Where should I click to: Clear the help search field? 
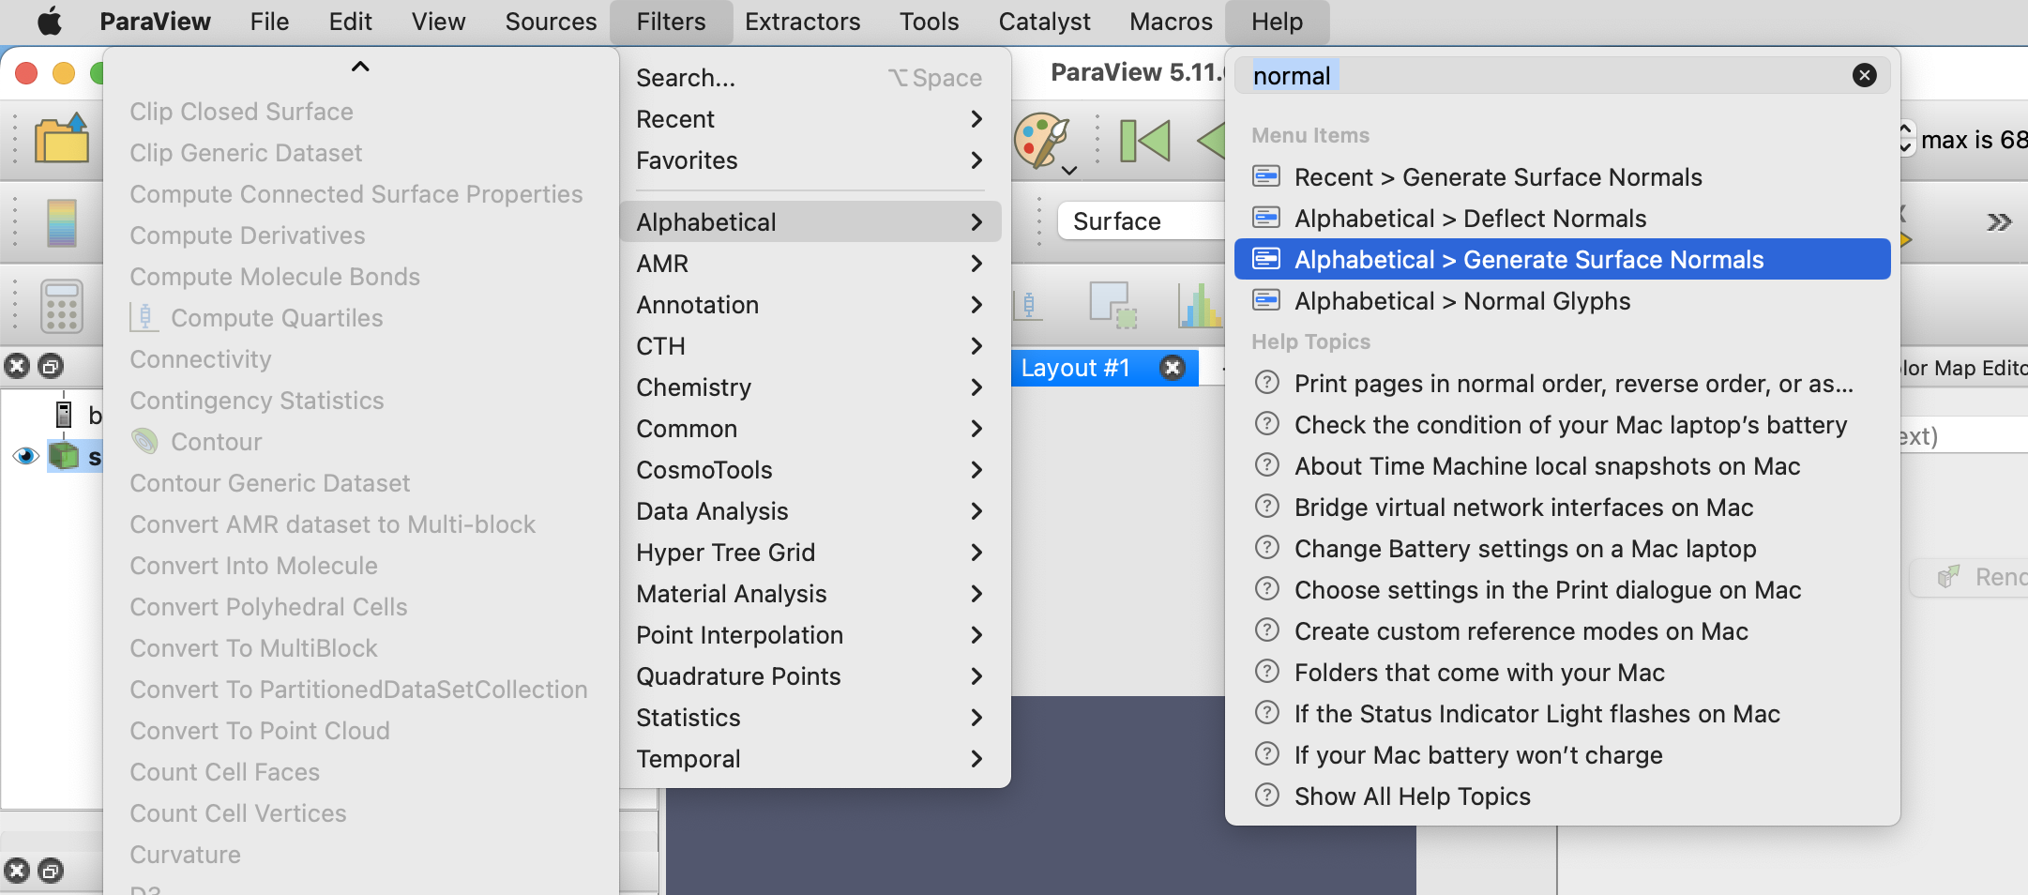pos(1865,75)
